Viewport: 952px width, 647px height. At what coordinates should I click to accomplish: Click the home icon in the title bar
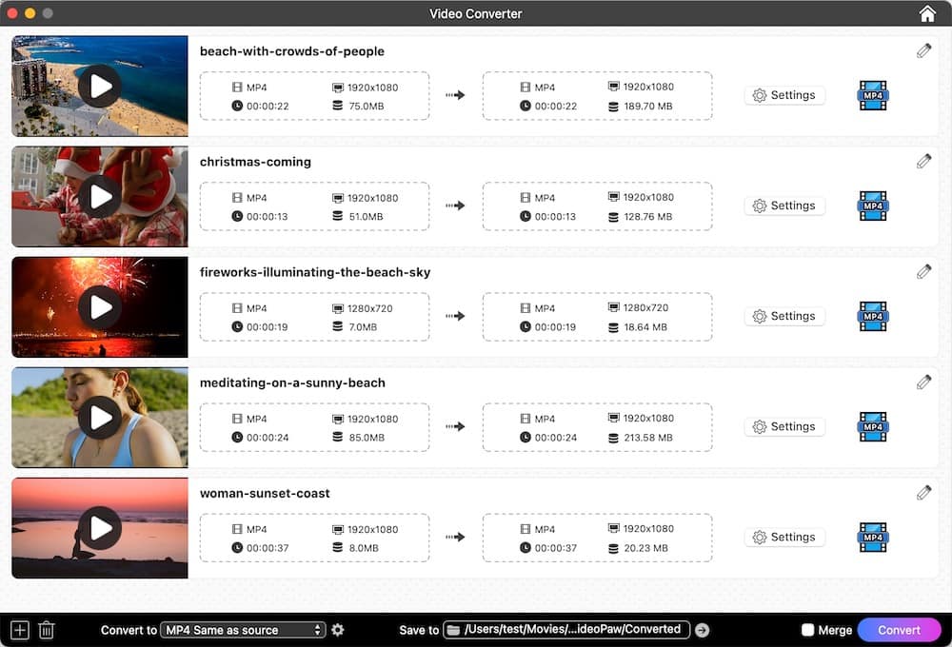(x=926, y=13)
